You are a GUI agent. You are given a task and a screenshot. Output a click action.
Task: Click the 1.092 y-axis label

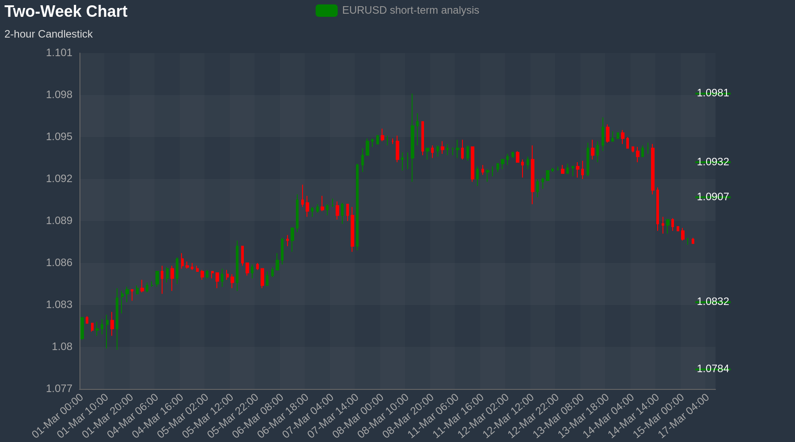[x=59, y=179]
